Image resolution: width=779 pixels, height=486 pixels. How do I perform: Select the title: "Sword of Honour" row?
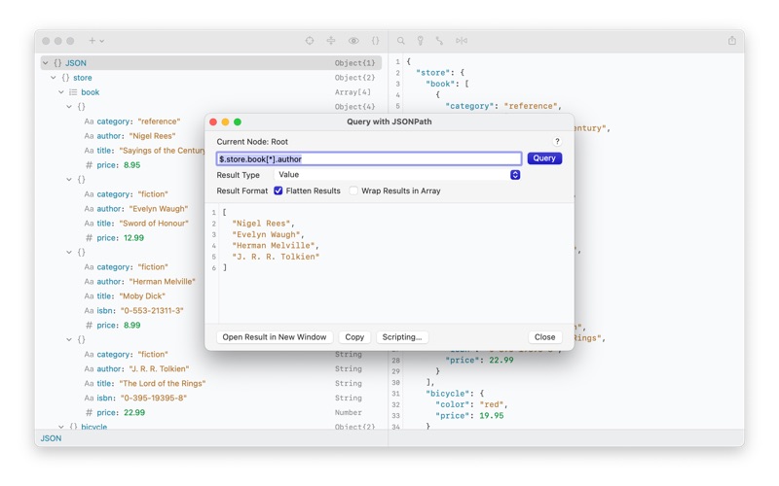click(x=135, y=224)
